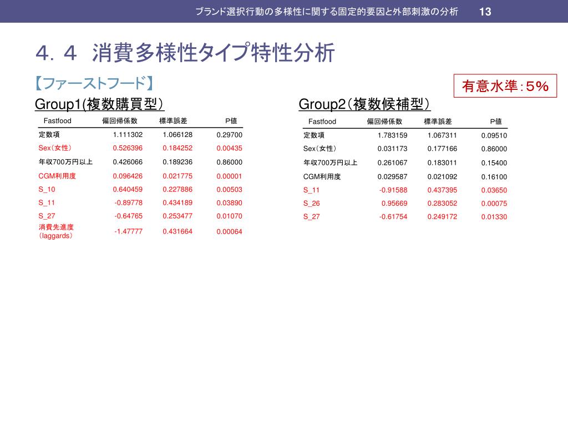Click the slide page number 13
568x426 pixels.
485,12
